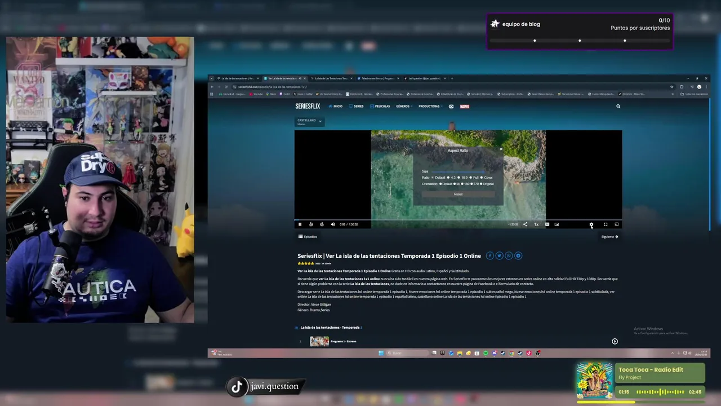Select the Full ratio option
721x406 pixels.
[471, 178]
